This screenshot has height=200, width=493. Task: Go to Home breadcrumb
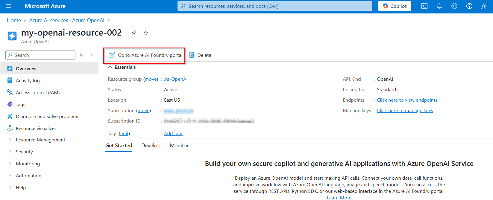(x=14, y=20)
